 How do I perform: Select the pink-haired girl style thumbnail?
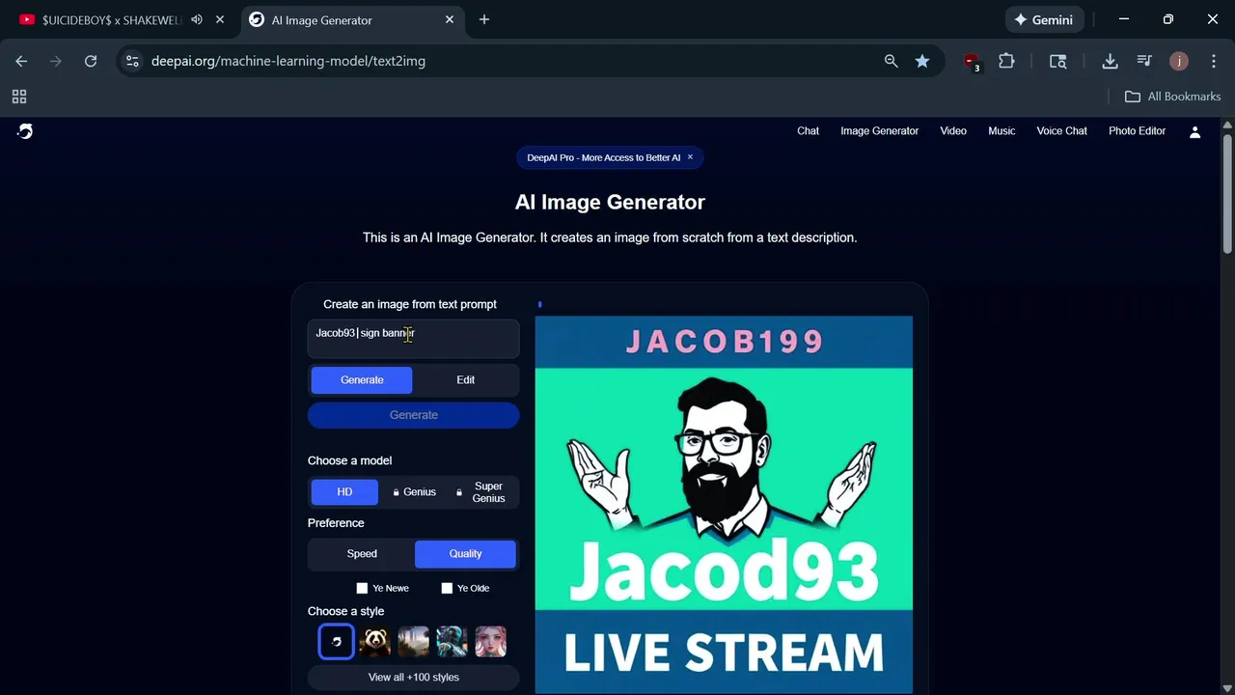(490, 642)
